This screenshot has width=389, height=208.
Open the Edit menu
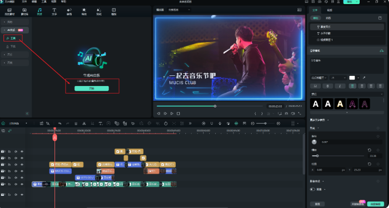point(34,2)
